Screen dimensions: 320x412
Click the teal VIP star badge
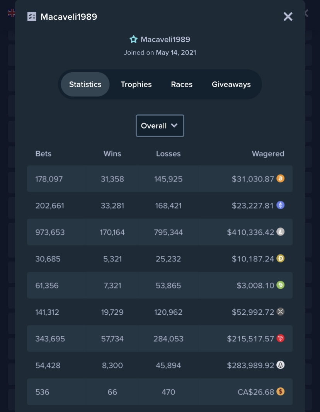click(x=134, y=39)
